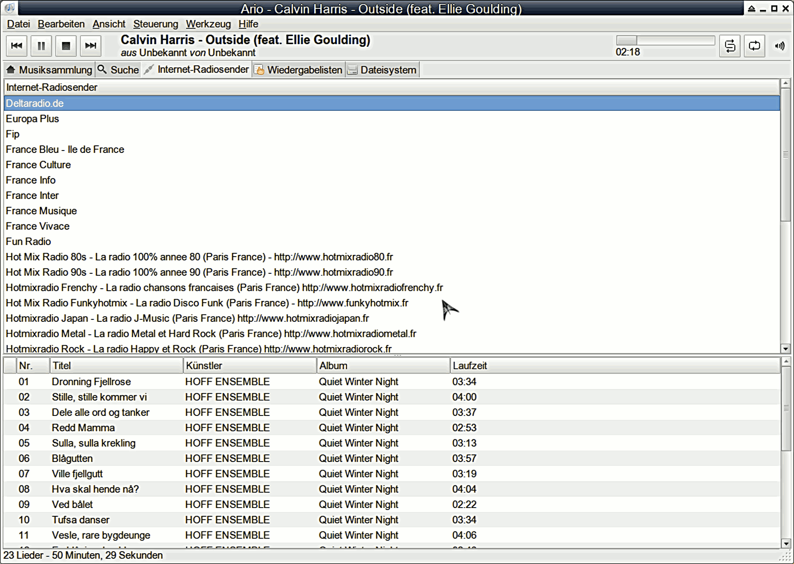The image size is (794, 564).
Task: Open the Bearbeiten menu
Action: point(61,24)
